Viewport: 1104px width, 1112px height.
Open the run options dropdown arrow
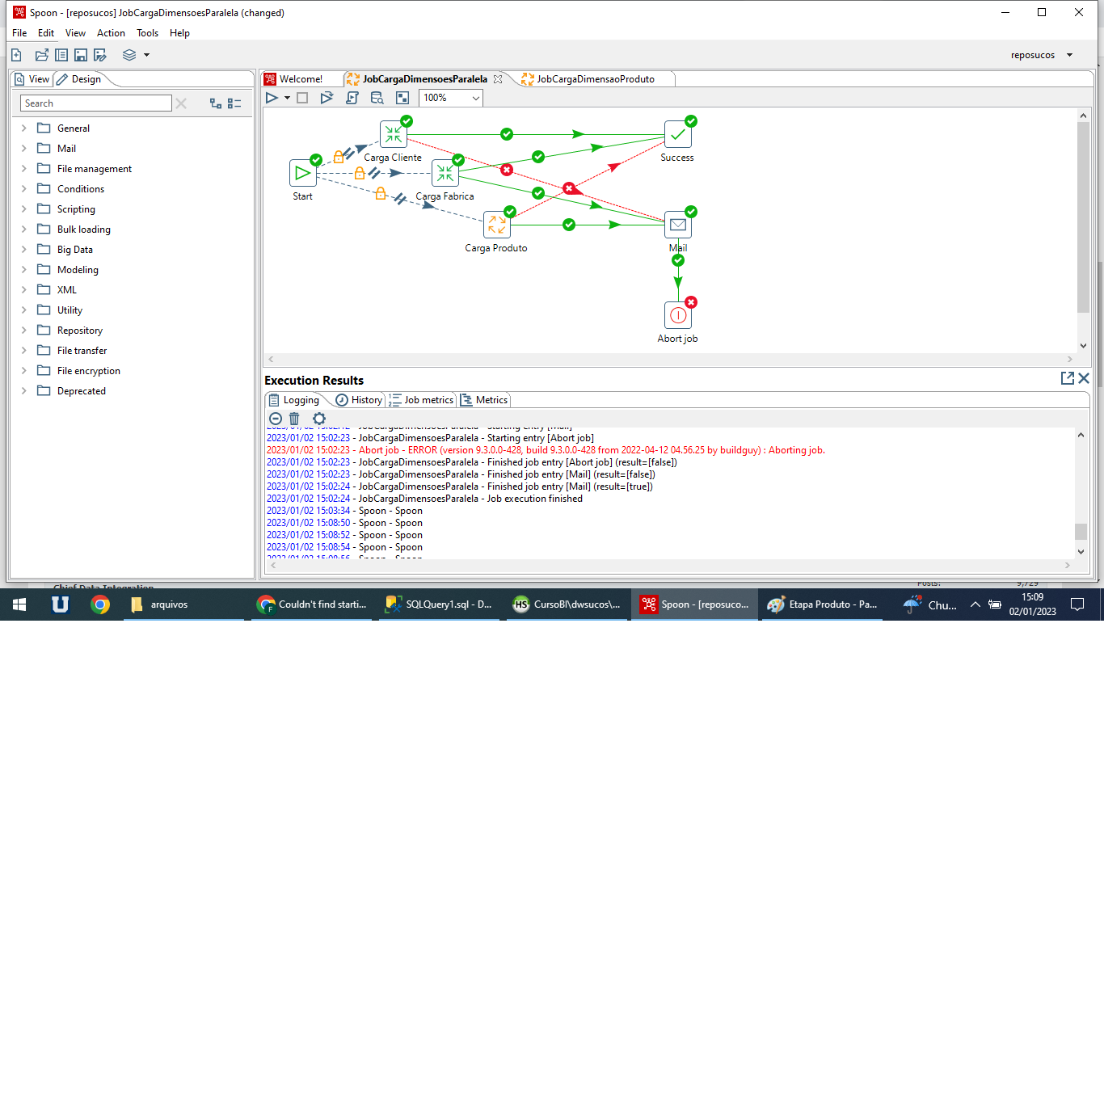(287, 98)
